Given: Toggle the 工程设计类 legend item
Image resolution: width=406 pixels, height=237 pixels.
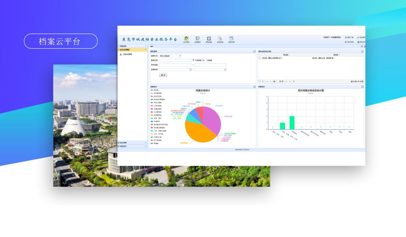Looking at the screenshot, I should pyautogui.click(x=156, y=137).
